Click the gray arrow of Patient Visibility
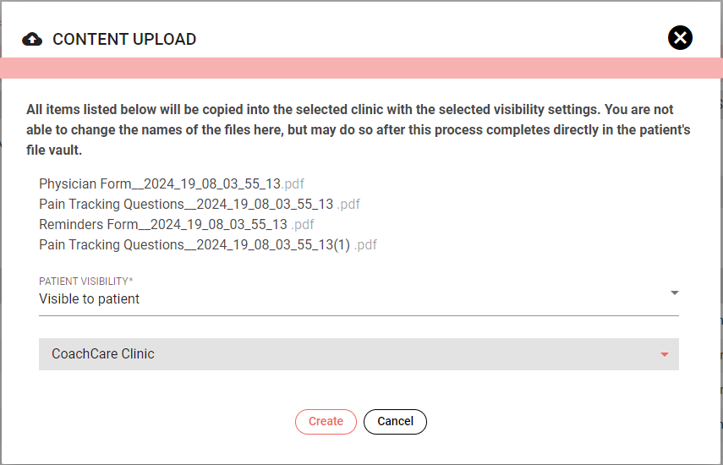 click(675, 293)
